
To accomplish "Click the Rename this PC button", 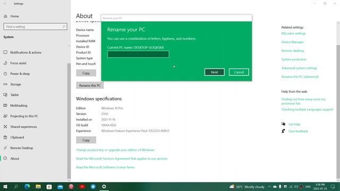I will point(90,85).
